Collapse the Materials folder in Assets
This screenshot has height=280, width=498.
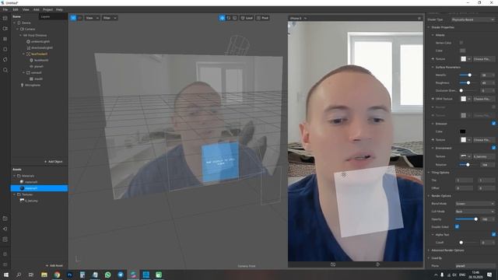tap(14, 176)
